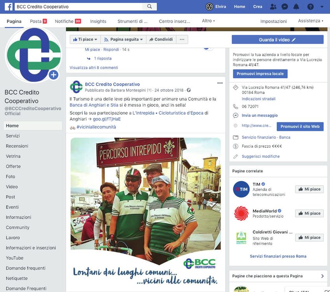This screenshot has height=292, width=330.
Task: Click Visualizza altri 8 commenti link
Action: (x=94, y=68)
